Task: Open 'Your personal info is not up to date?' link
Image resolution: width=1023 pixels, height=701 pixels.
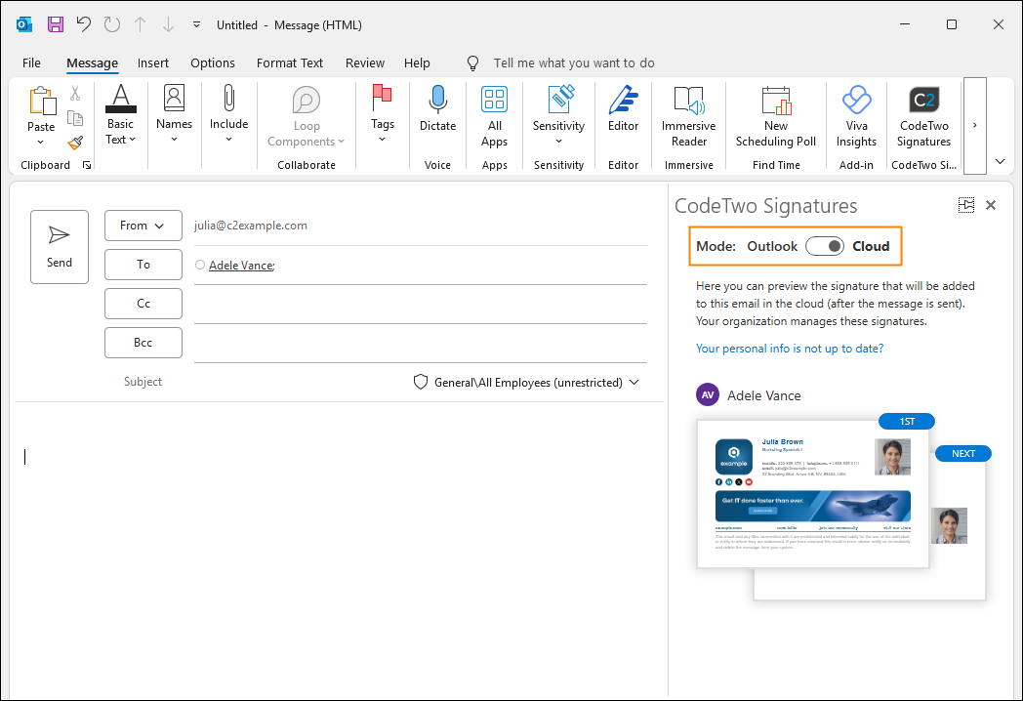Action: pyautogui.click(x=790, y=349)
